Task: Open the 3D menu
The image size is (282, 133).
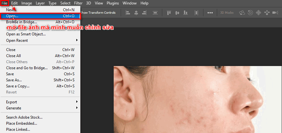Action: 88,3
